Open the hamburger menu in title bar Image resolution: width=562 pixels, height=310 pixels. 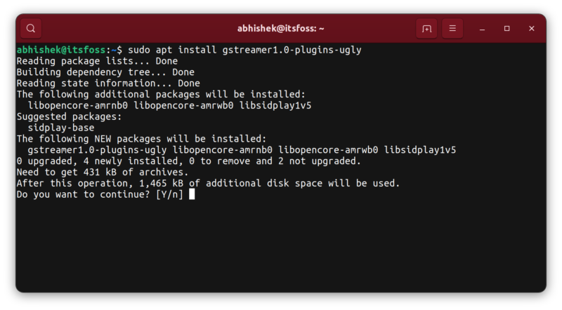click(x=452, y=29)
